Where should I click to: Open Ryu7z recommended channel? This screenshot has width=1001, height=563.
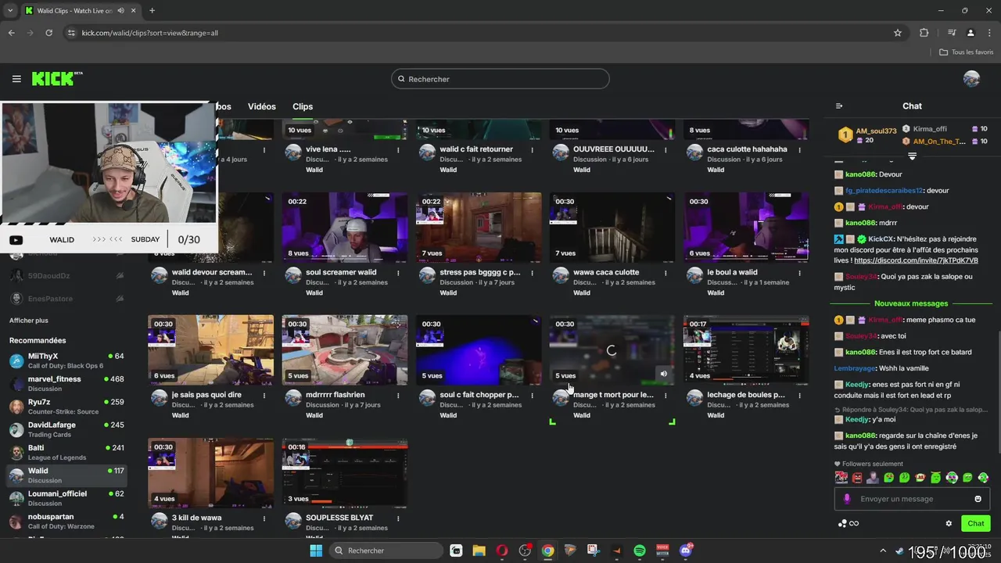66,407
